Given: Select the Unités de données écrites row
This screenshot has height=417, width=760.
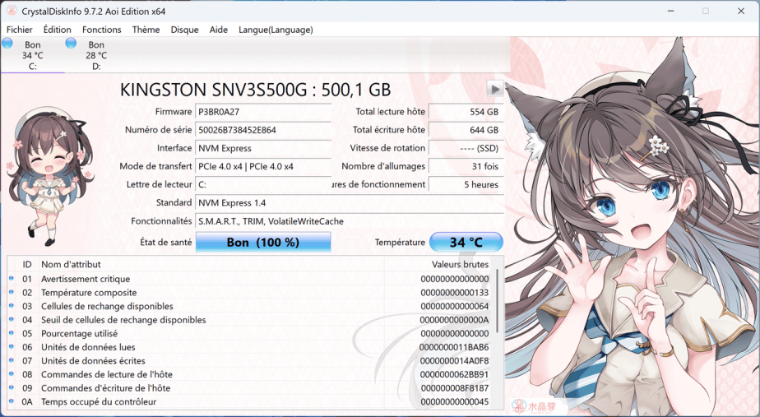Looking at the screenshot, I should pyautogui.click(x=250, y=361).
